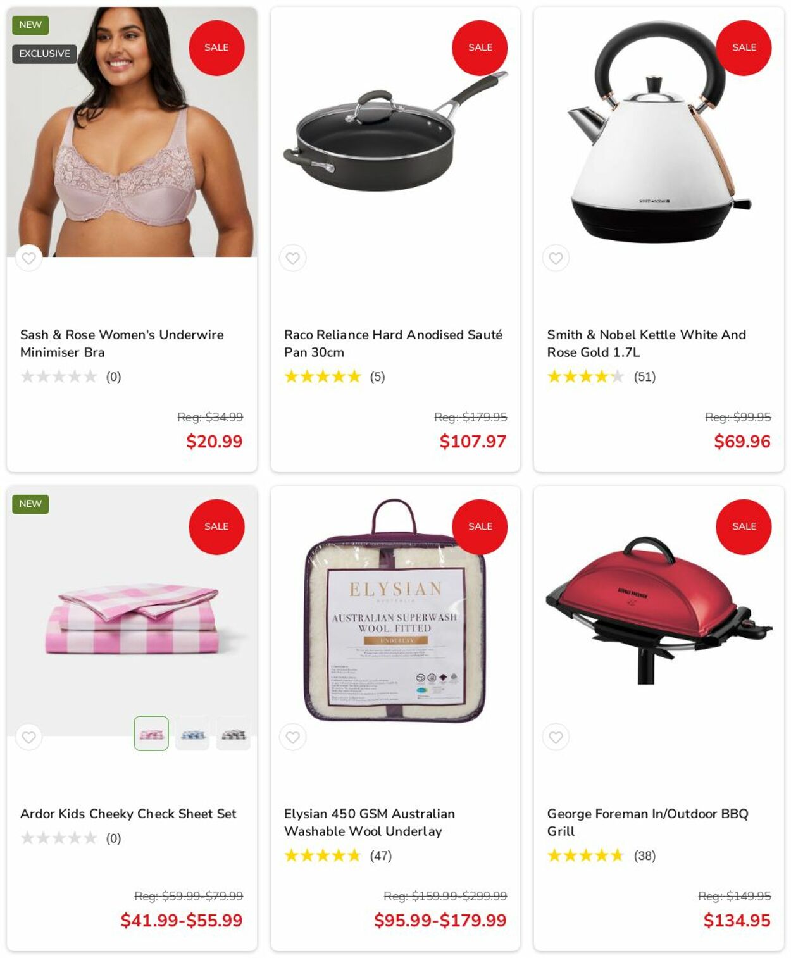Open Raco Reliance Hard Anodised Sauté Pan link
This screenshot has width=791, height=958.
(393, 343)
